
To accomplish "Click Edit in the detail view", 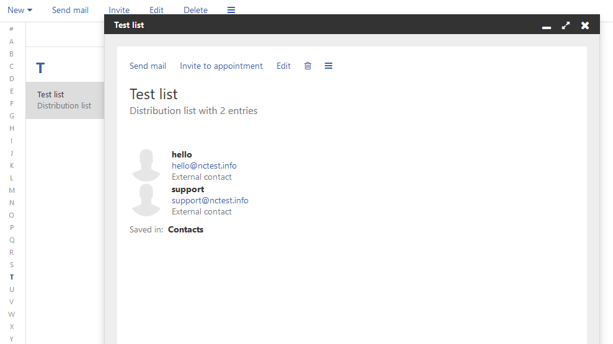I will coord(283,66).
